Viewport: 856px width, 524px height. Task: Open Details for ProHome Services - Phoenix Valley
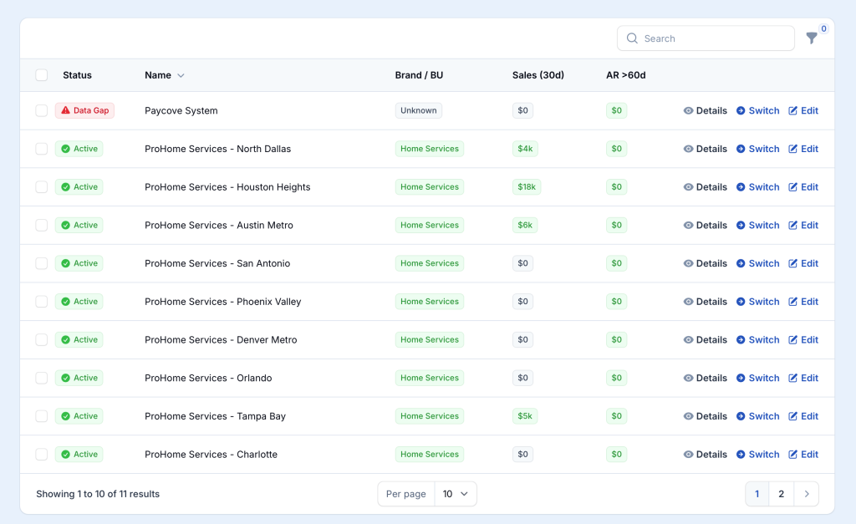pos(706,302)
